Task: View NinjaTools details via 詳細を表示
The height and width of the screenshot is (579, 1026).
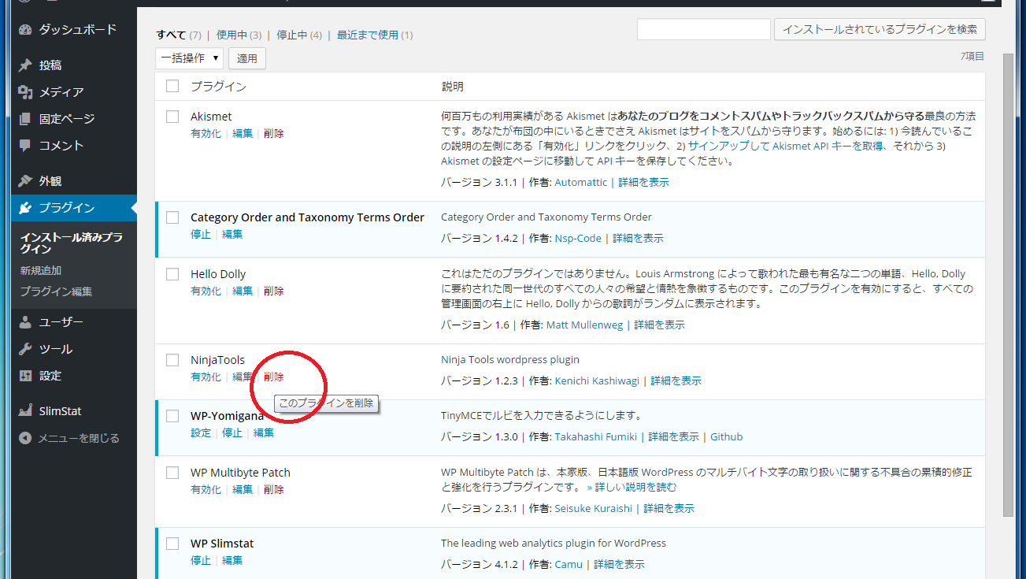Action: coord(676,381)
